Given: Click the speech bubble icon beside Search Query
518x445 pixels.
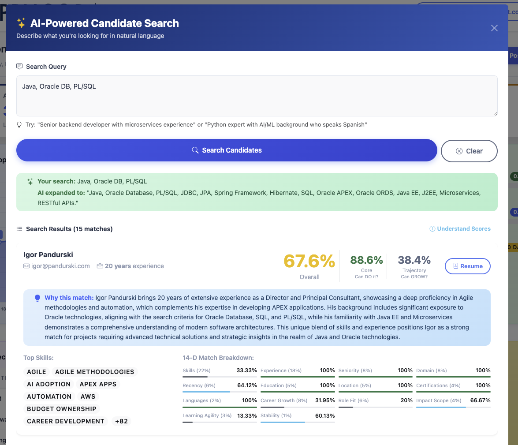Looking at the screenshot, I should tap(19, 66).
